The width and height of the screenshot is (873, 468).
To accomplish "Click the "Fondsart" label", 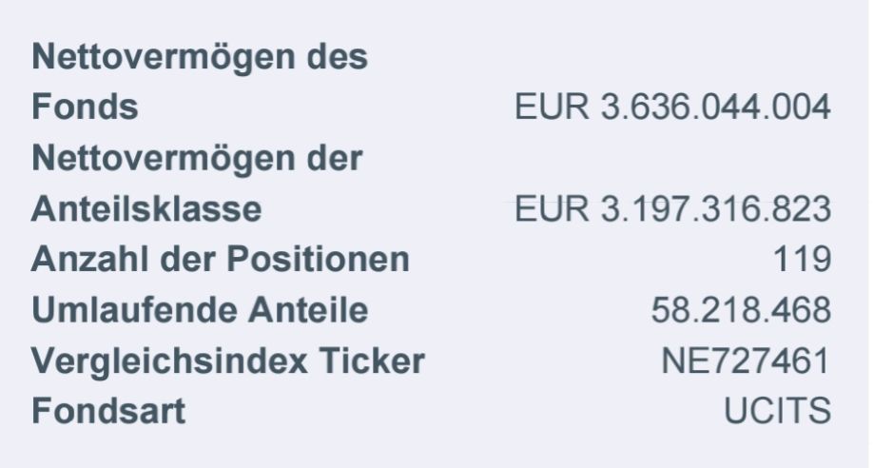I will pos(108,412).
